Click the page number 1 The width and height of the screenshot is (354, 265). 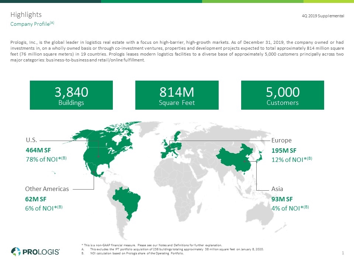coord(343,253)
